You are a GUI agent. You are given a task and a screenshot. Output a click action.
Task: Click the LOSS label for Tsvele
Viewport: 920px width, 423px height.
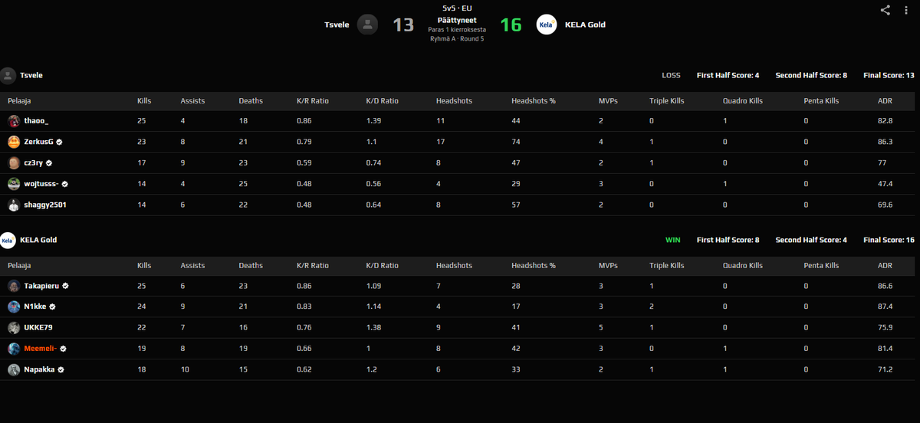click(x=671, y=75)
